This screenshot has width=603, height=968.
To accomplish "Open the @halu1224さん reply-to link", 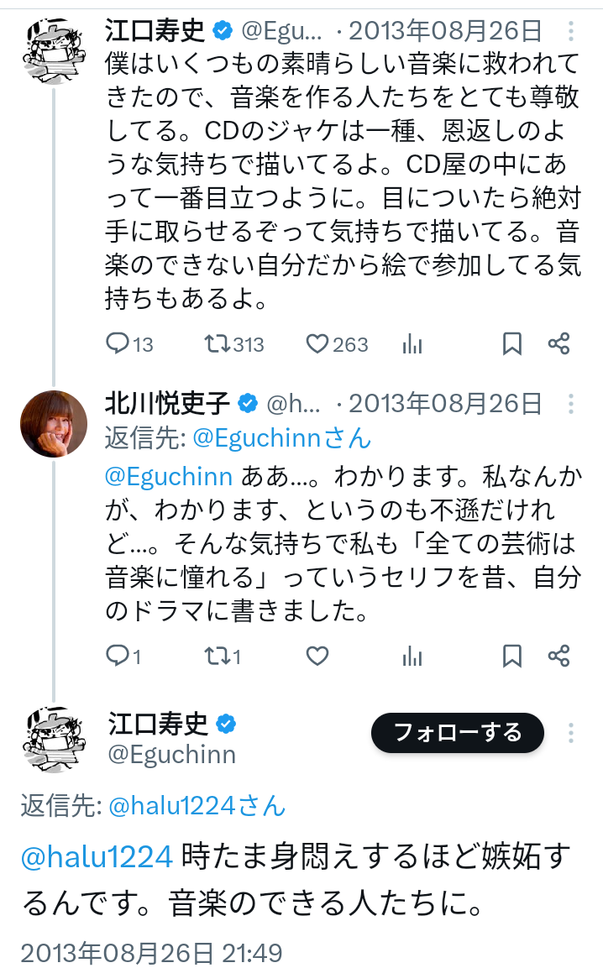I will [197, 807].
